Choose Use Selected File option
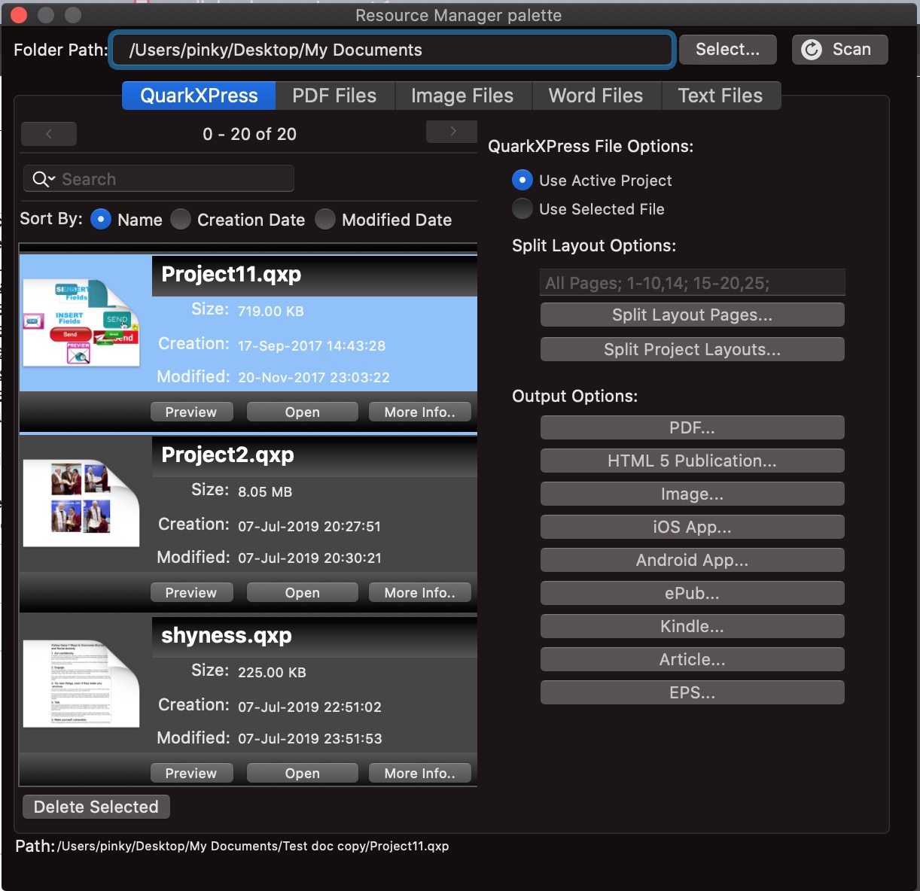The height and width of the screenshot is (891, 920). 522,208
